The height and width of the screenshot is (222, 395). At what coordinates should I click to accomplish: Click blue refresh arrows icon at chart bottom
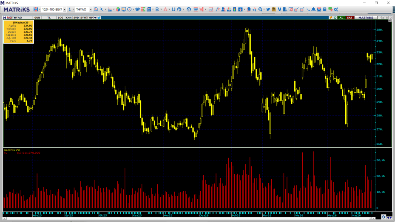point(383,217)
